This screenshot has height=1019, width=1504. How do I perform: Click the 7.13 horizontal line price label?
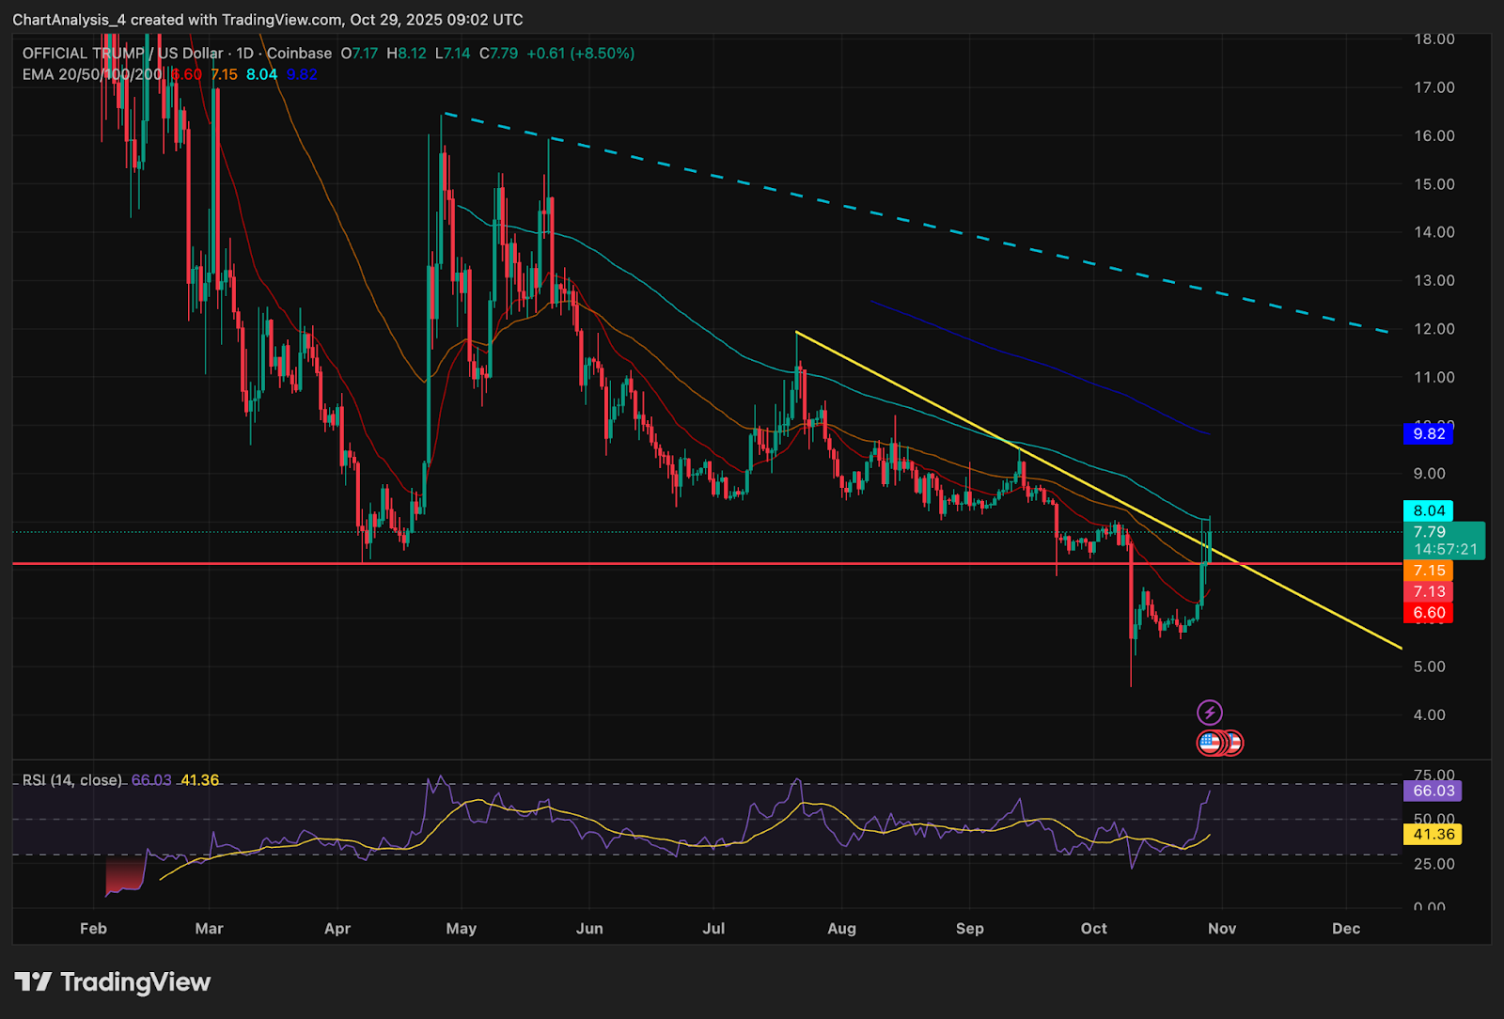(x=1428, y=591)
